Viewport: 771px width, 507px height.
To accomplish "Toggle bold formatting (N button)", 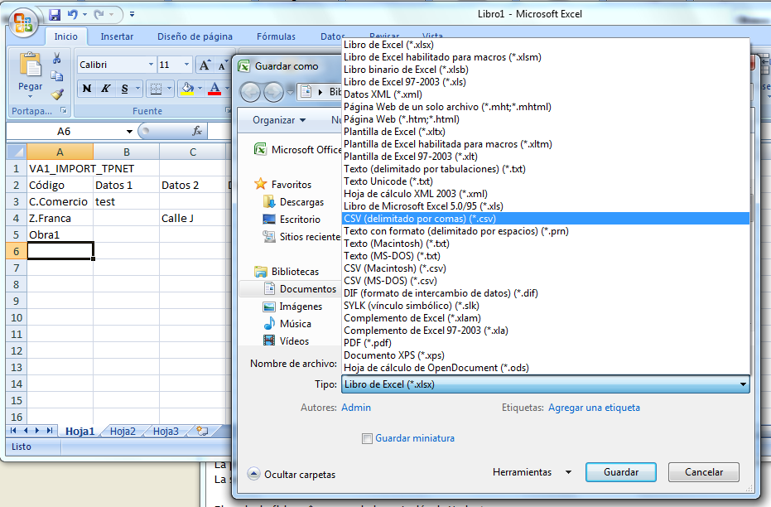I will pos(86,89).
